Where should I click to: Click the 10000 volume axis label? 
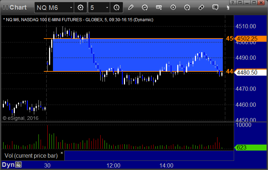pyautogui.click(x=244, y=125)
